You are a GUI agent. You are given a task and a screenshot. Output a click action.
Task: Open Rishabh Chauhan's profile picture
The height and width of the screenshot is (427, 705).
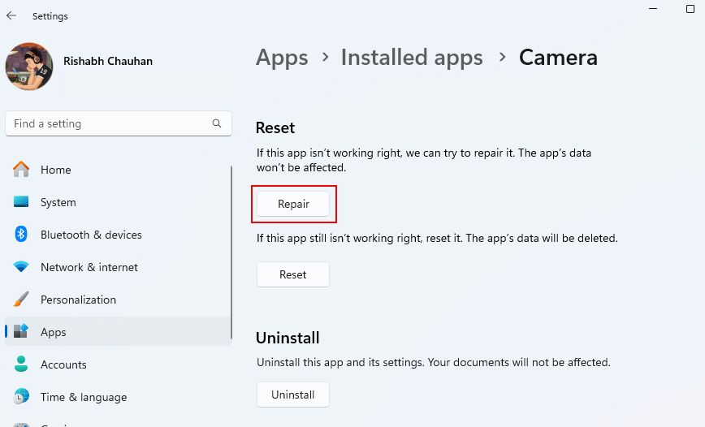(29, 66)
